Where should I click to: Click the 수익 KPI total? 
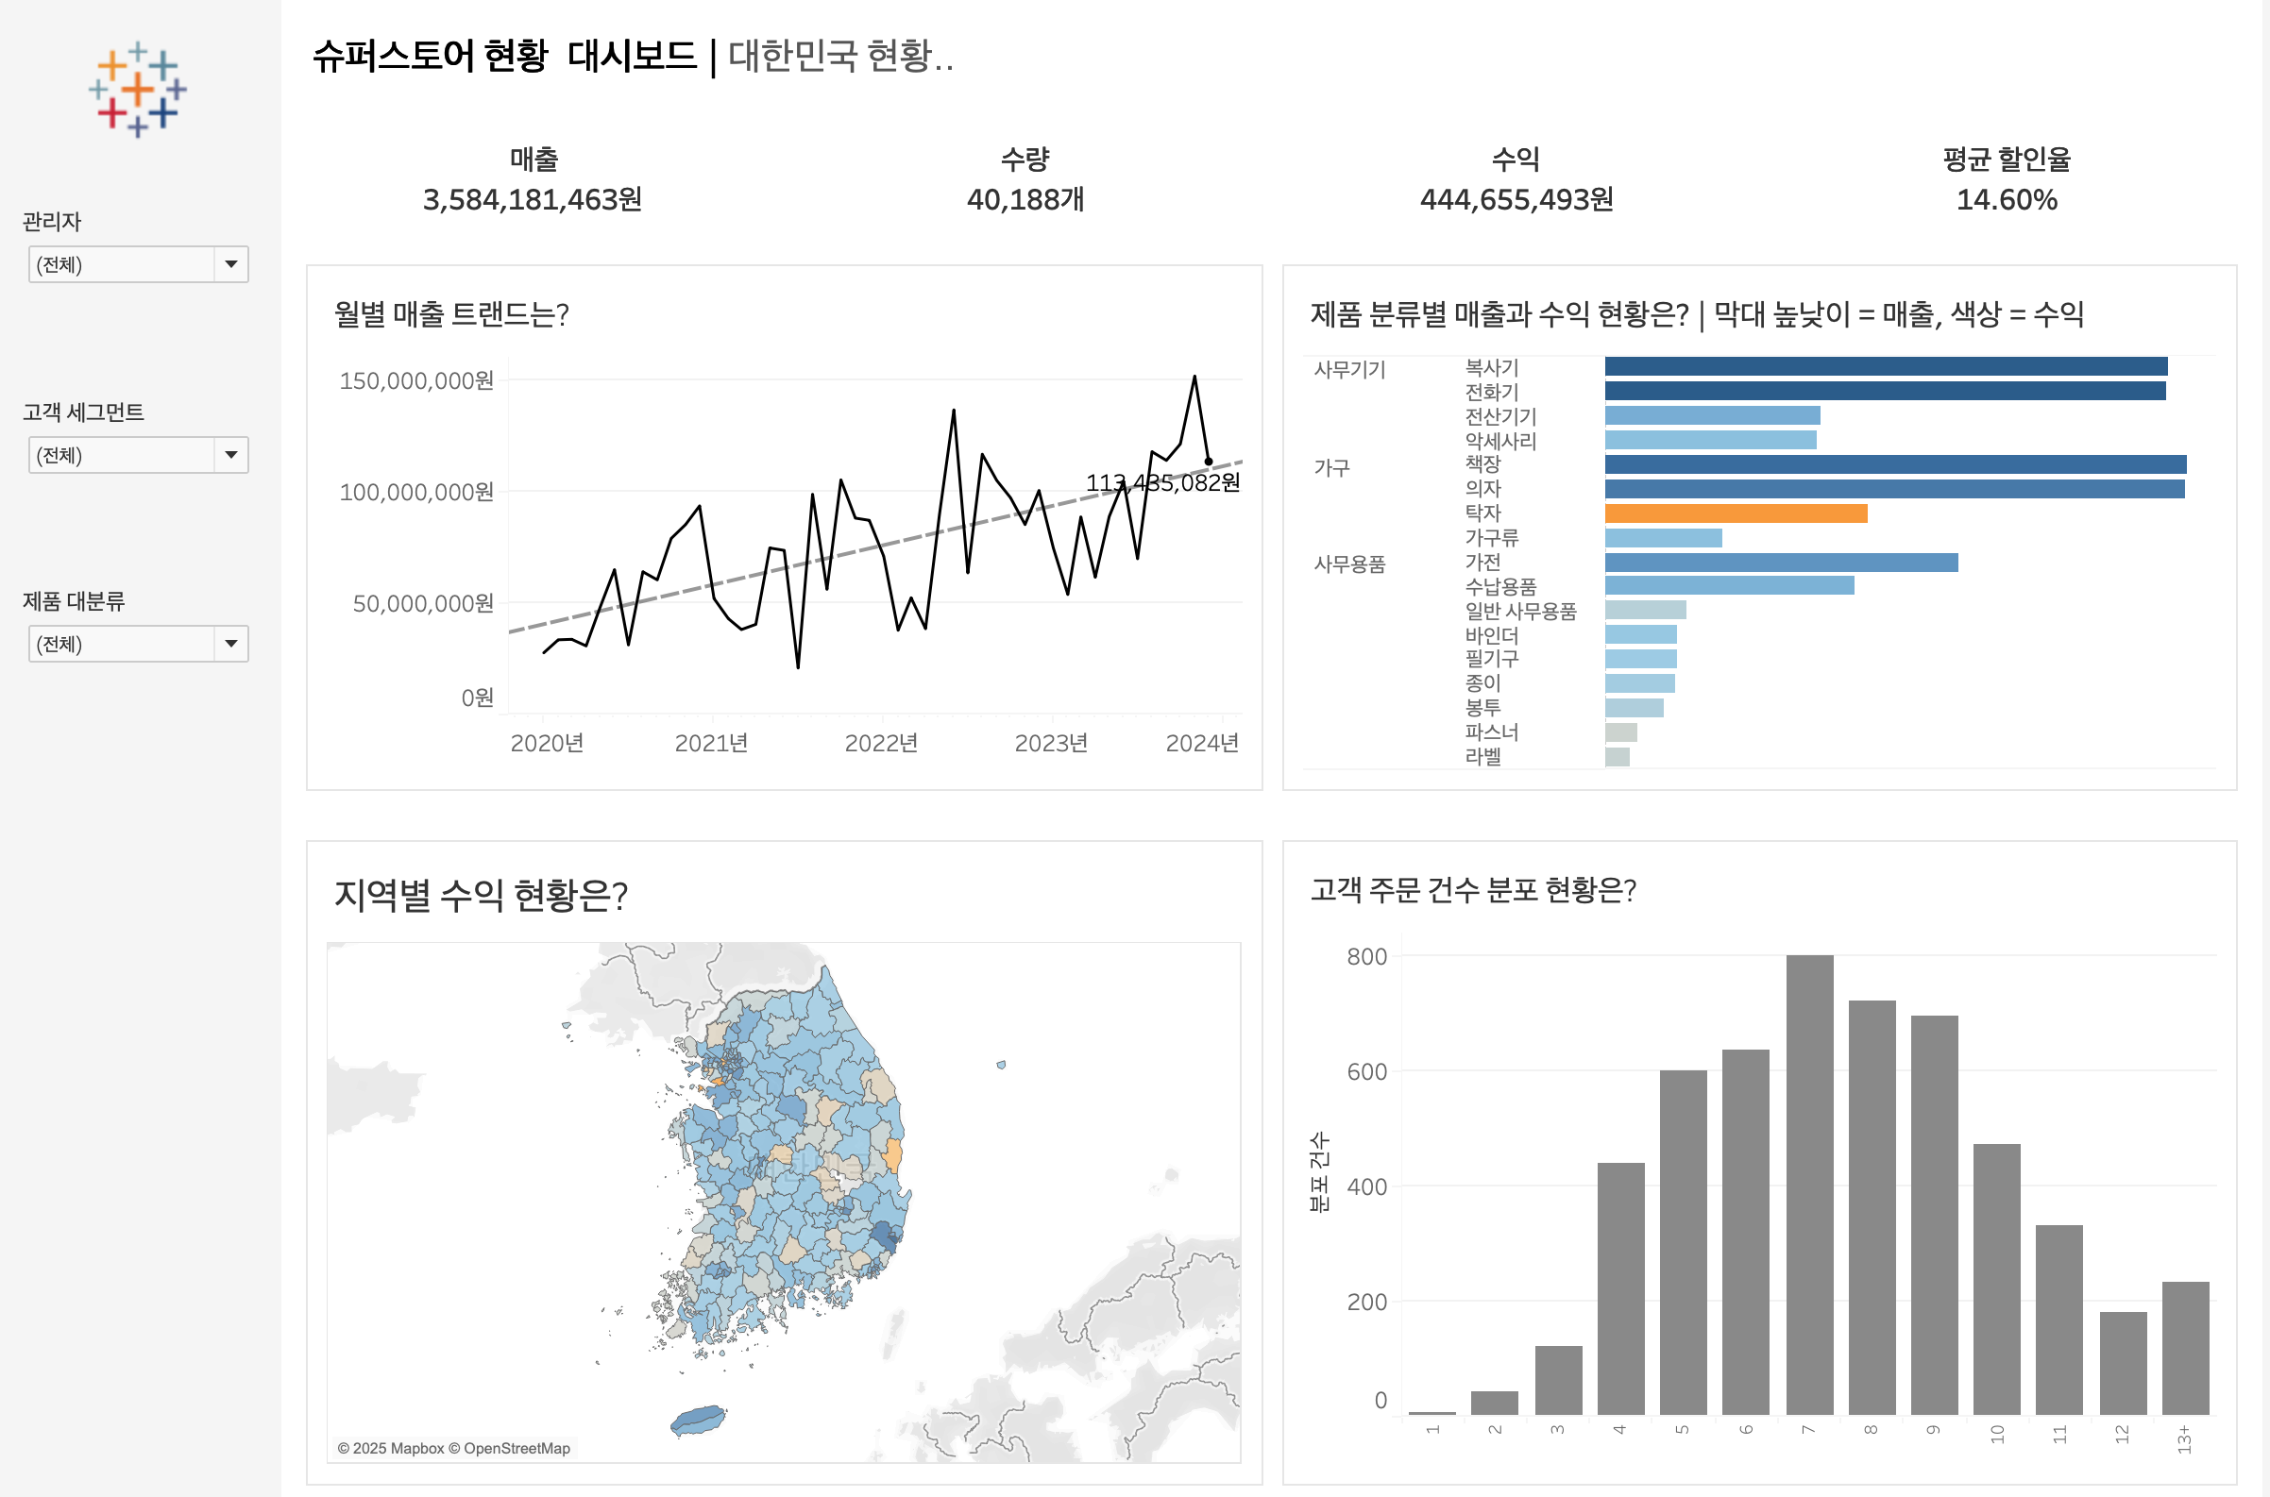click(x=1515, y=200)
